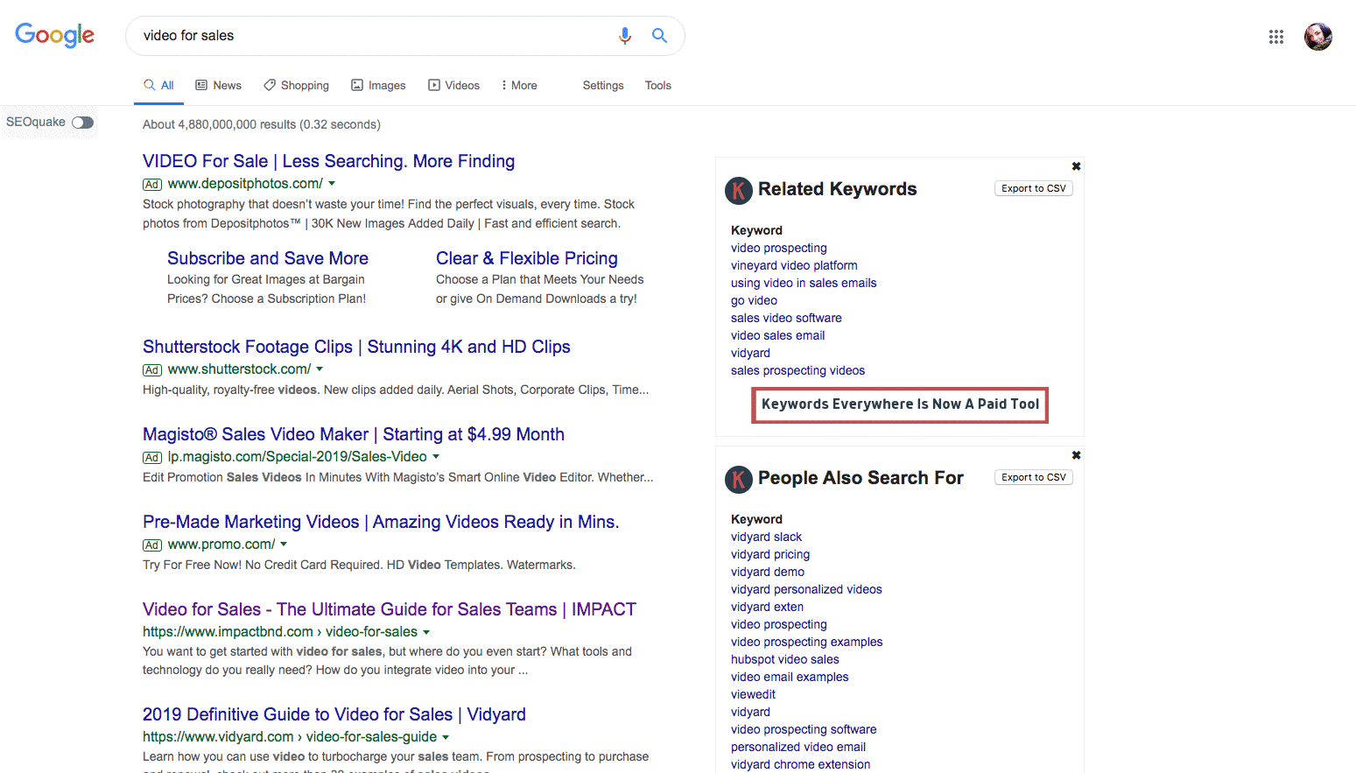Click related keyword vineyard video platform
The width and height of the screenshot is (1356, 773).
pyautogui.click(x=794, y=265)
